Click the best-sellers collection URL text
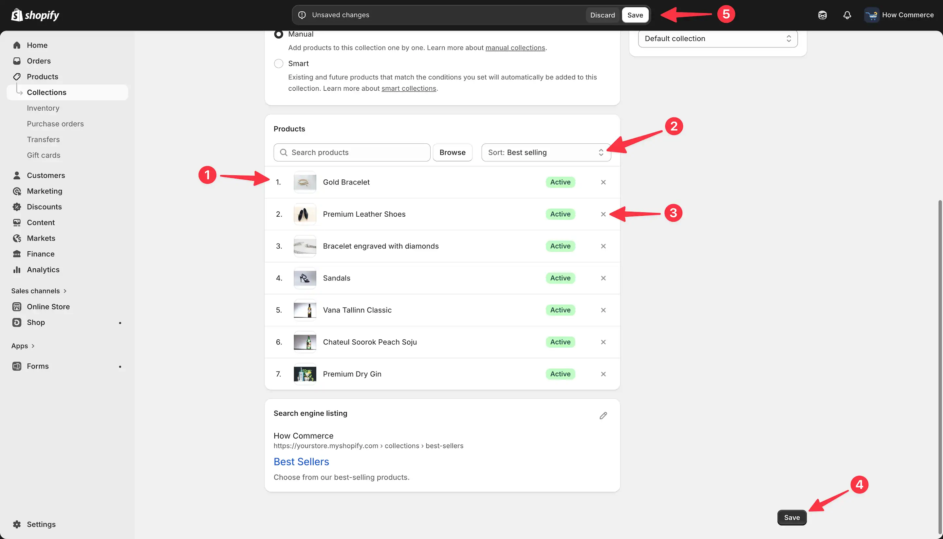This screenshot has height=539, width=943. point(368,446)
